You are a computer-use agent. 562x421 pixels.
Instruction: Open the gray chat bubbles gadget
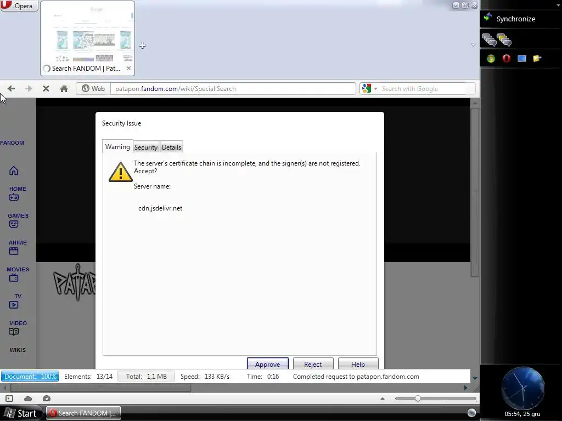[489, 39]
